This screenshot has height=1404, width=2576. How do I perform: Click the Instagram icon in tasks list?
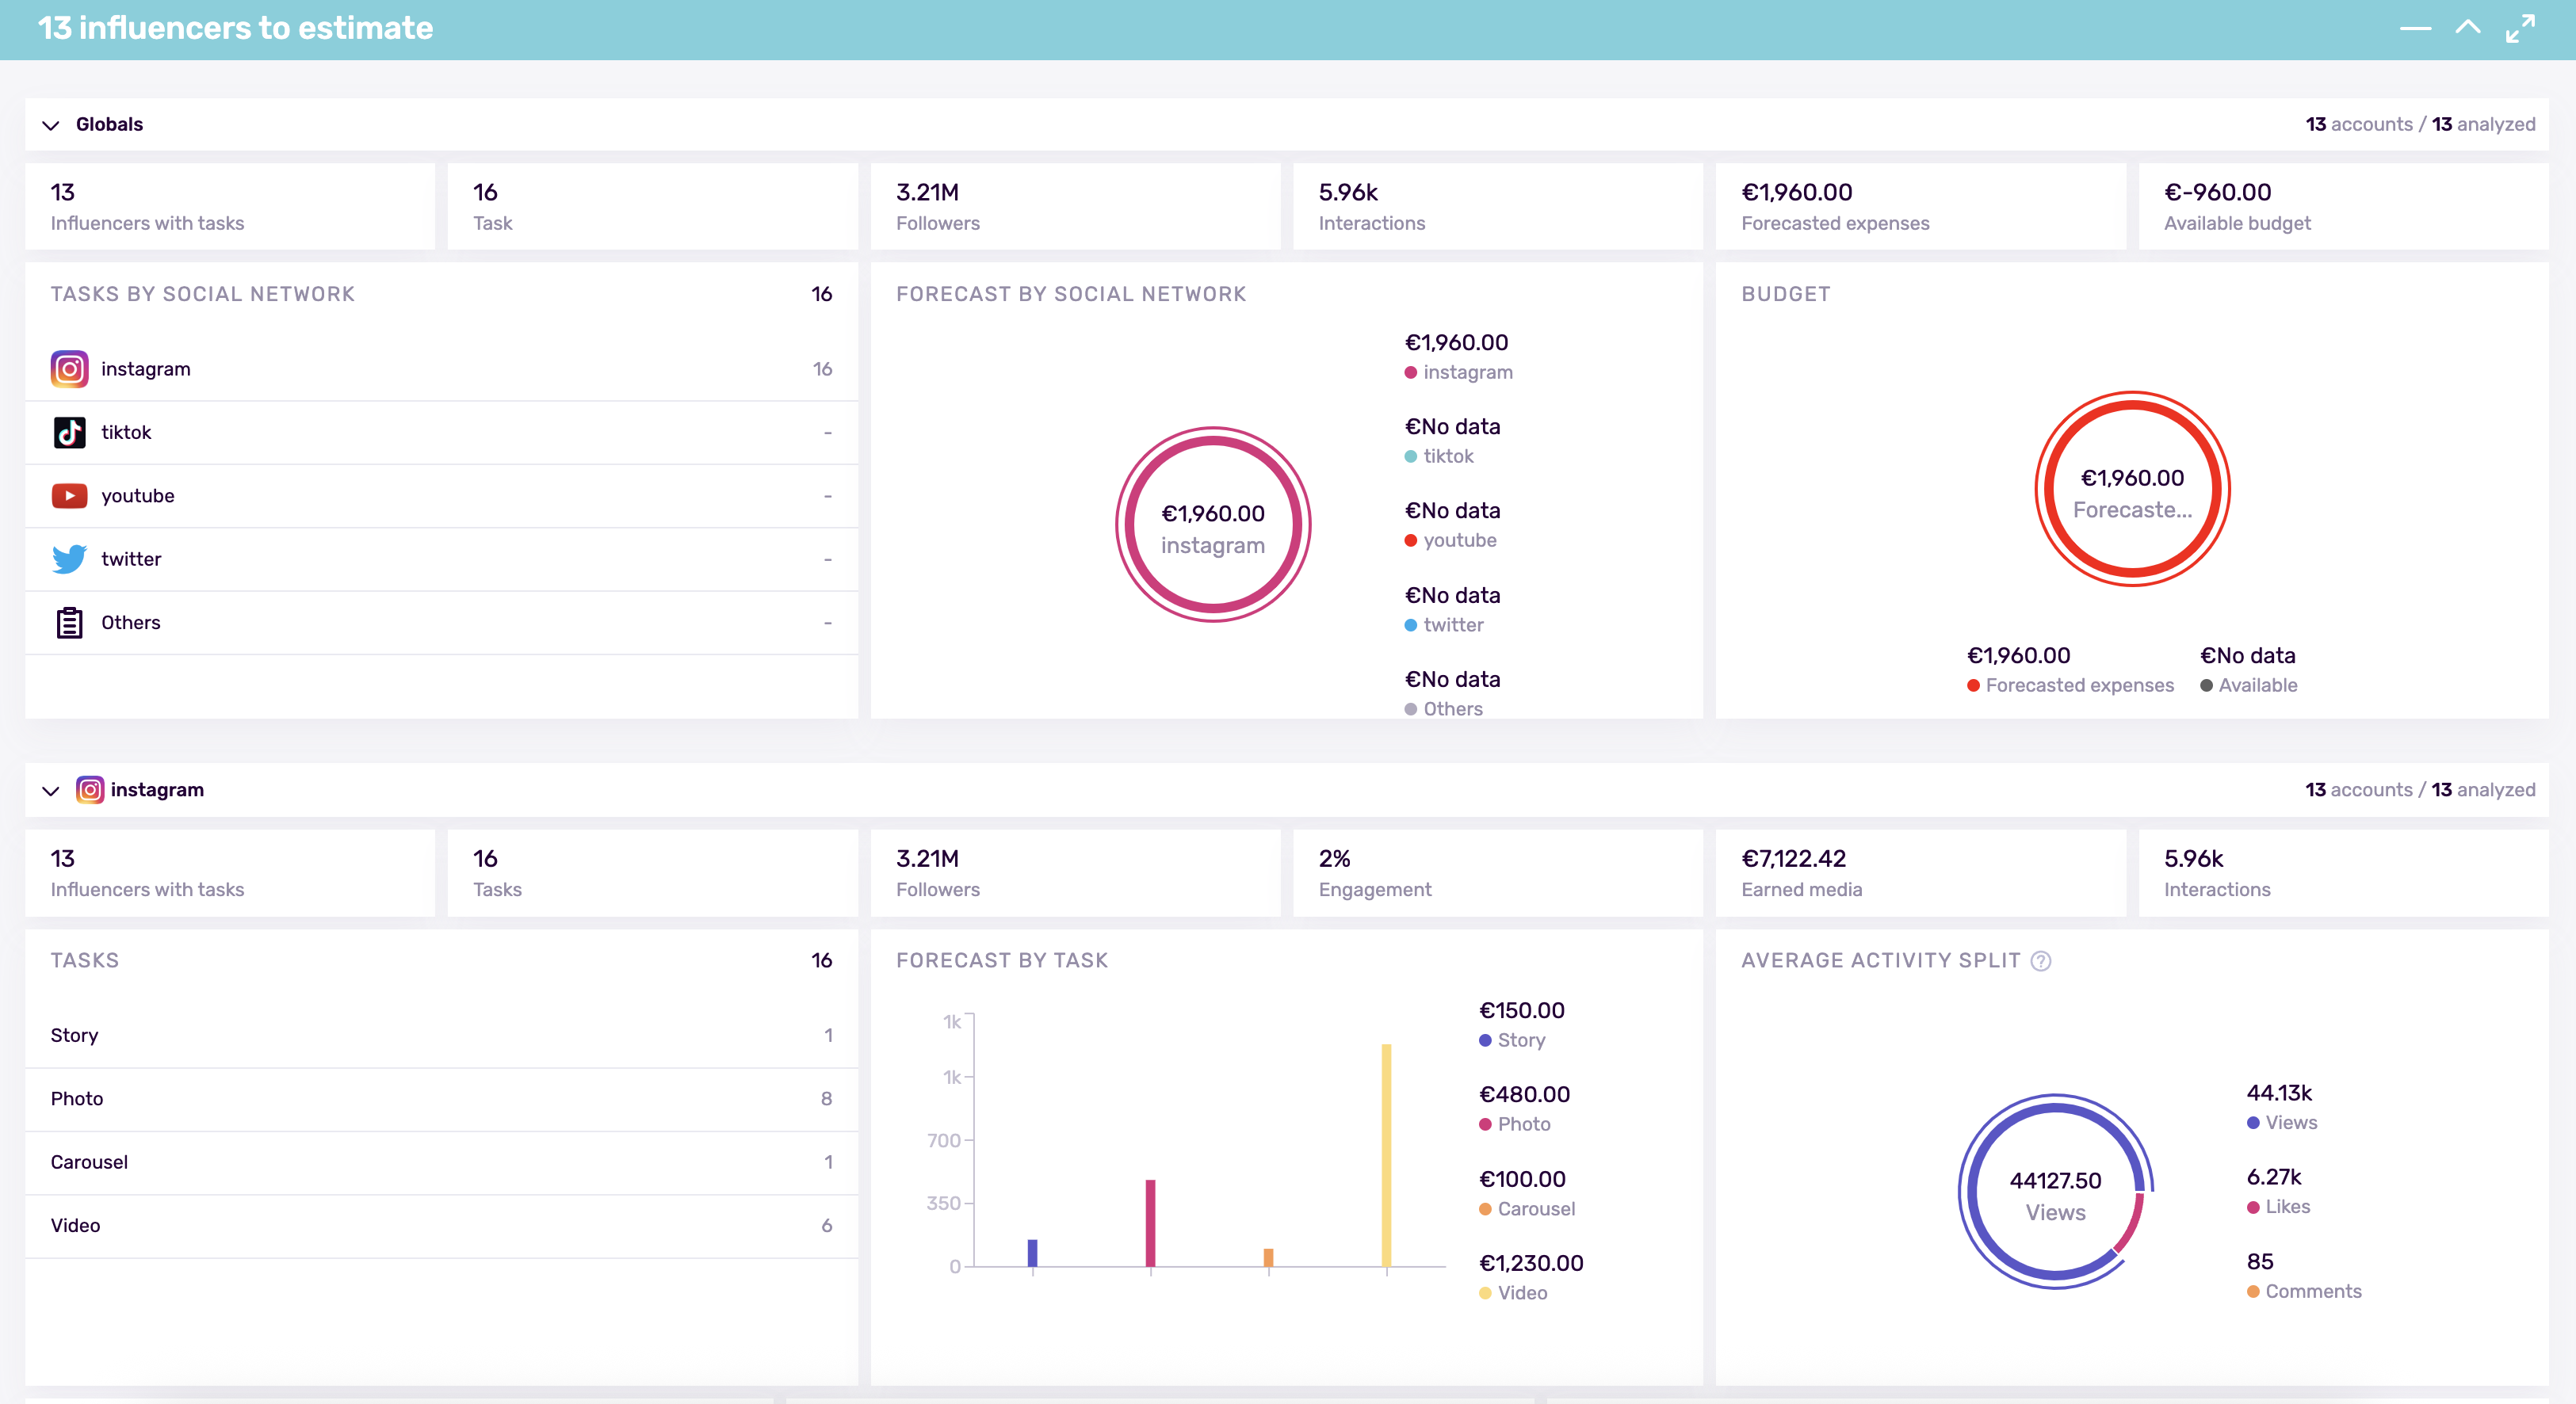(x=69, y=368)
